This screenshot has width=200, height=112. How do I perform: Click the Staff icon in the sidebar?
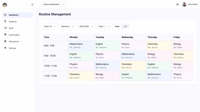(x=5, y=28)
